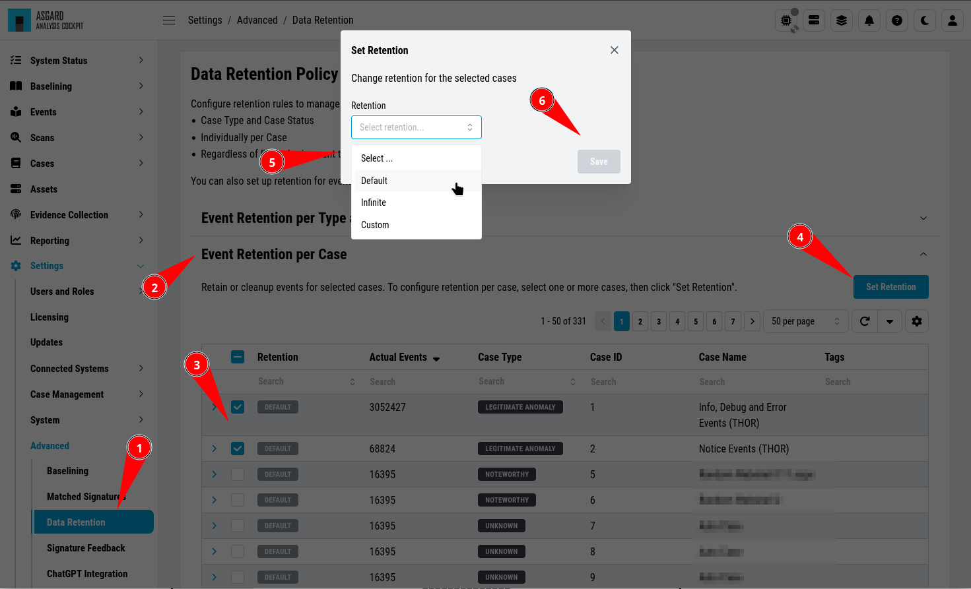
Task: Click the help question mark icon
Action: coord(897,20)
